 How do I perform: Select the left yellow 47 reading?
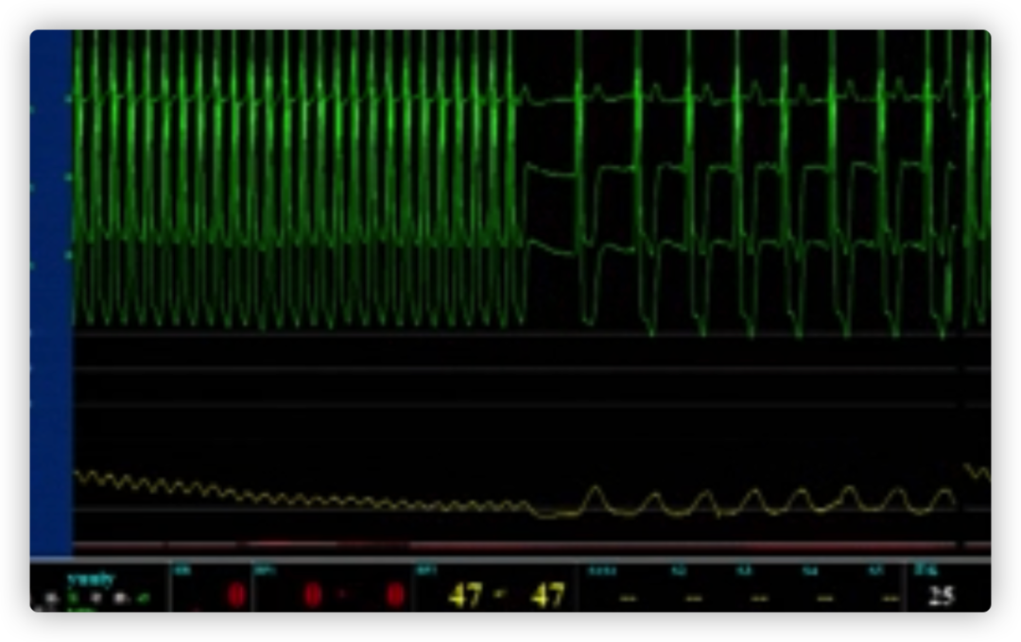click(465, 595)
